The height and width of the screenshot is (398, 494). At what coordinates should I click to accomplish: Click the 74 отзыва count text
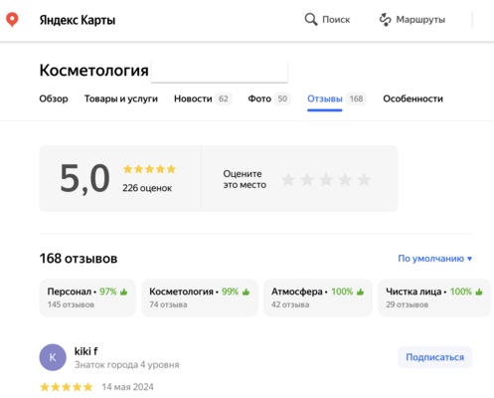pyautogui.click(x=168, y=304)
